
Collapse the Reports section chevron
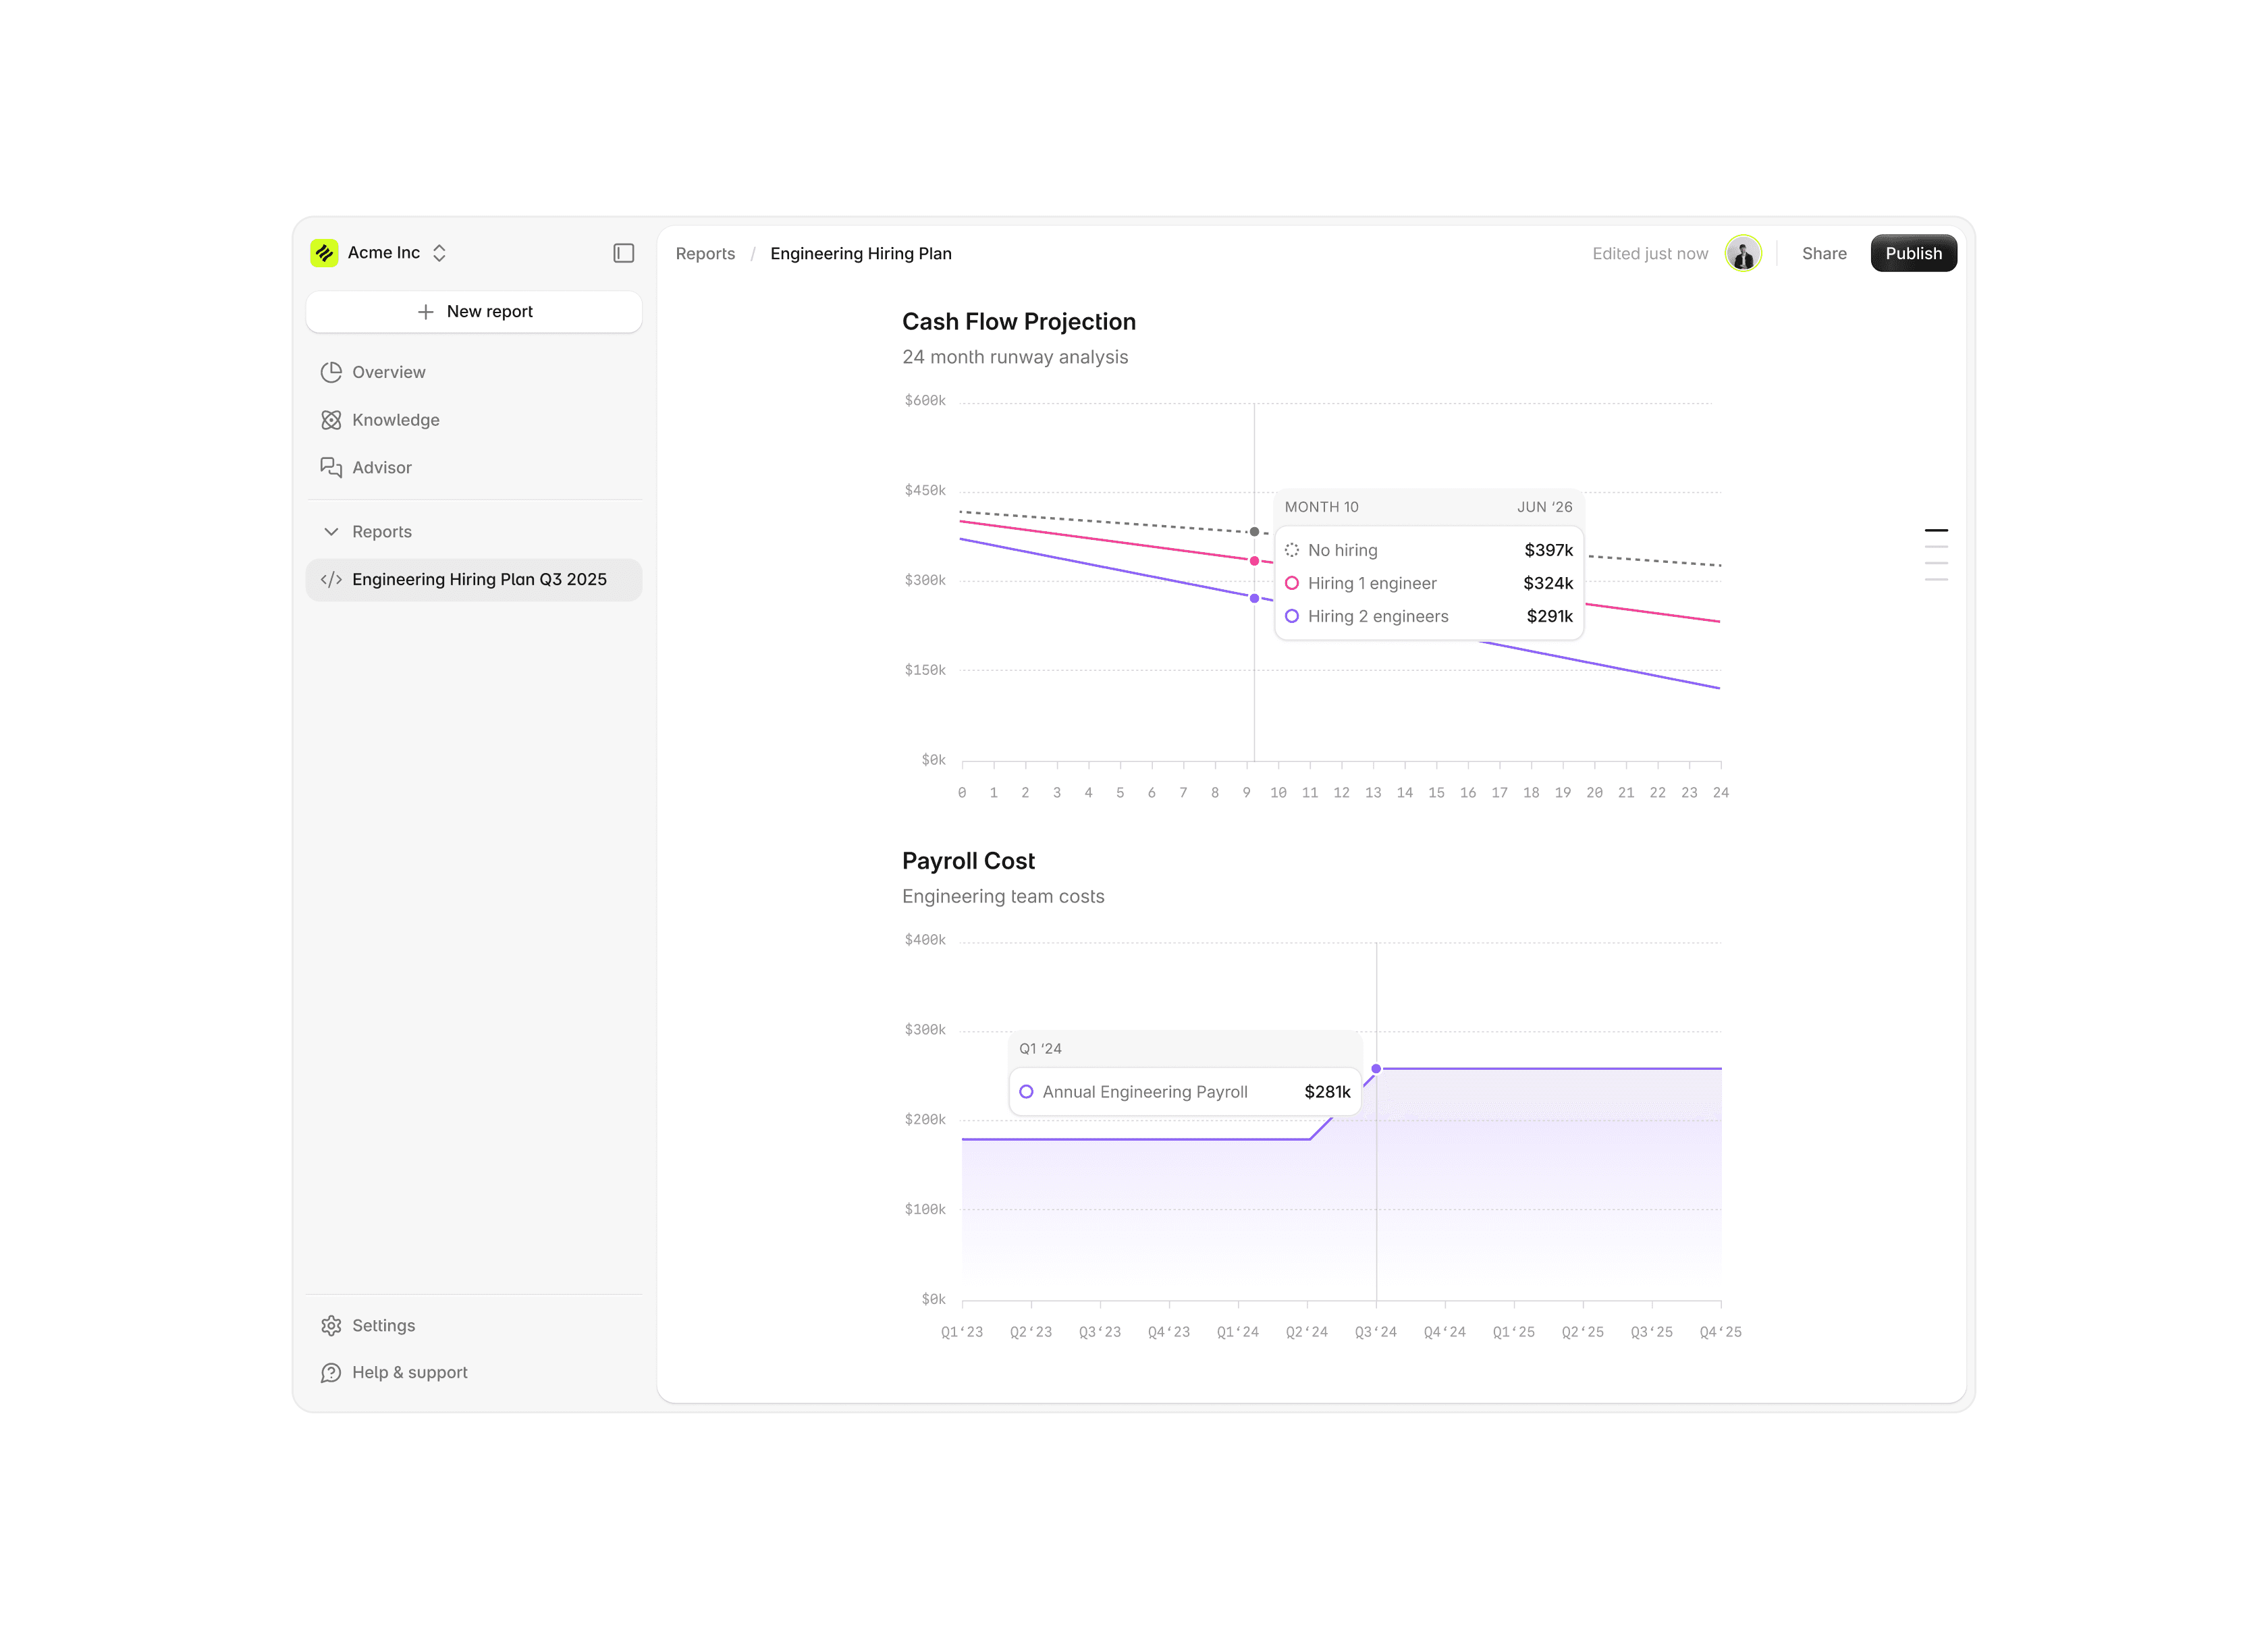click(x=331, y=532)
